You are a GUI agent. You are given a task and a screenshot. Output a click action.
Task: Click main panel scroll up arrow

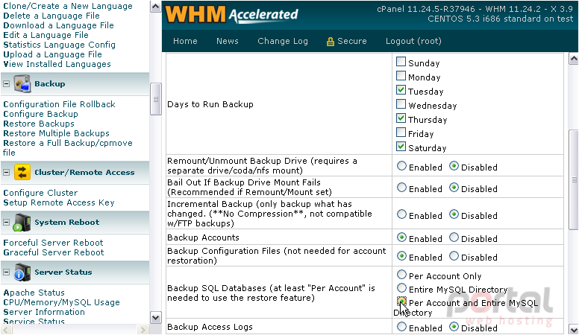(x=574, y=59)
